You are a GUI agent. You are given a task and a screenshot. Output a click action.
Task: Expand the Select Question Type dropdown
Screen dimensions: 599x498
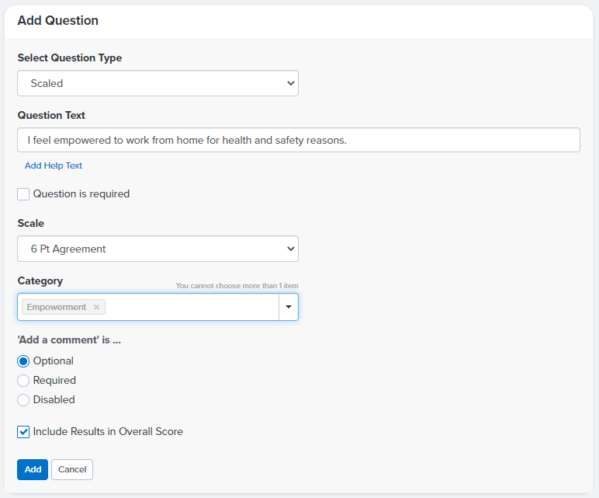[158, 83]
